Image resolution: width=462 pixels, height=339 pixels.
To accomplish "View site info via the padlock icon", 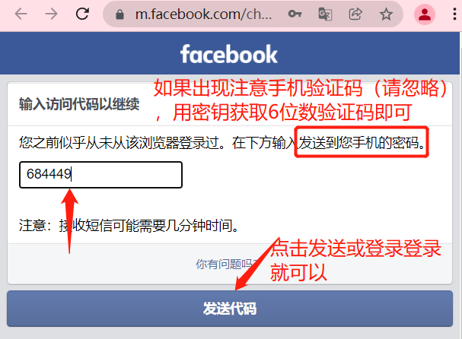I will (119, 14).
